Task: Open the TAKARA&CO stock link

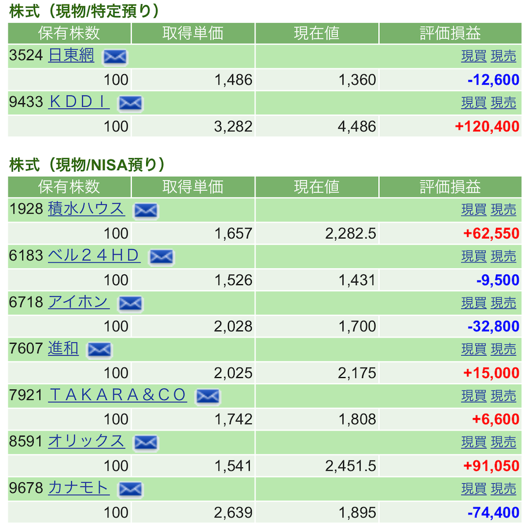Action: pyautogui.click(x=118, y=395)
